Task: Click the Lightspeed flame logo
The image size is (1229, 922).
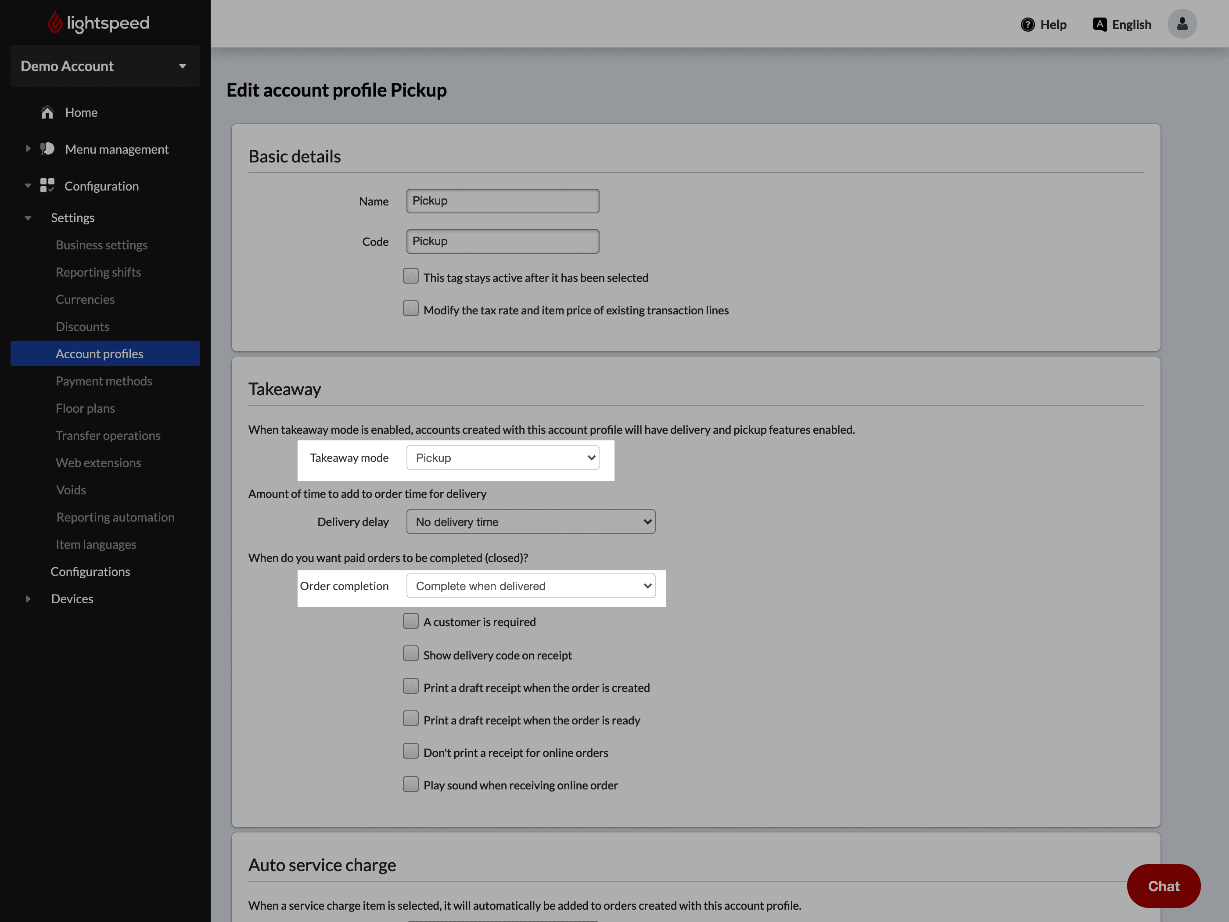Action: pyautogui.click(x=54, y=23)
